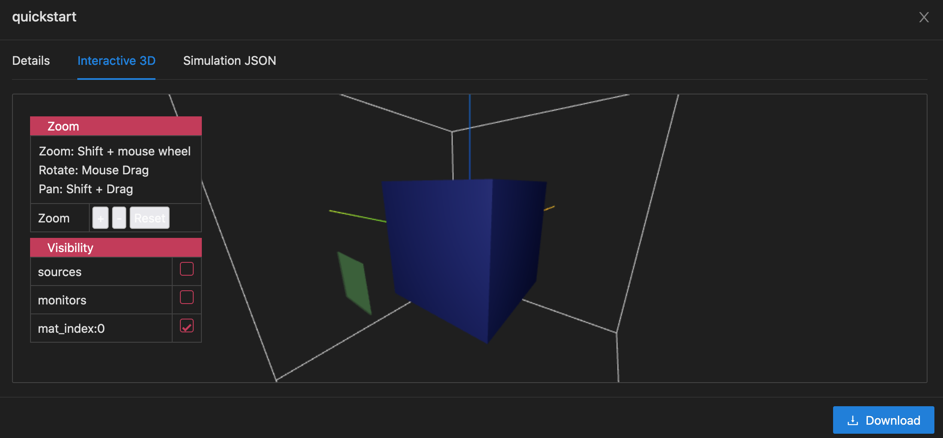Click the zoom in '+' button

100,218
